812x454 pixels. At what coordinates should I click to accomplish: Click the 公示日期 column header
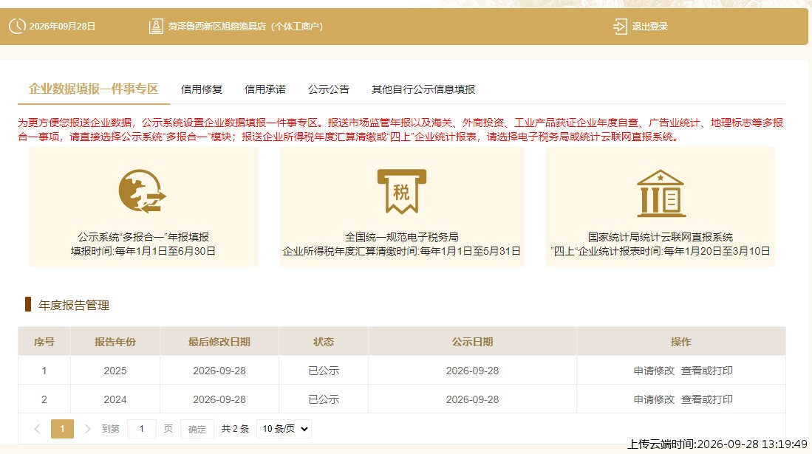(472, 342)
